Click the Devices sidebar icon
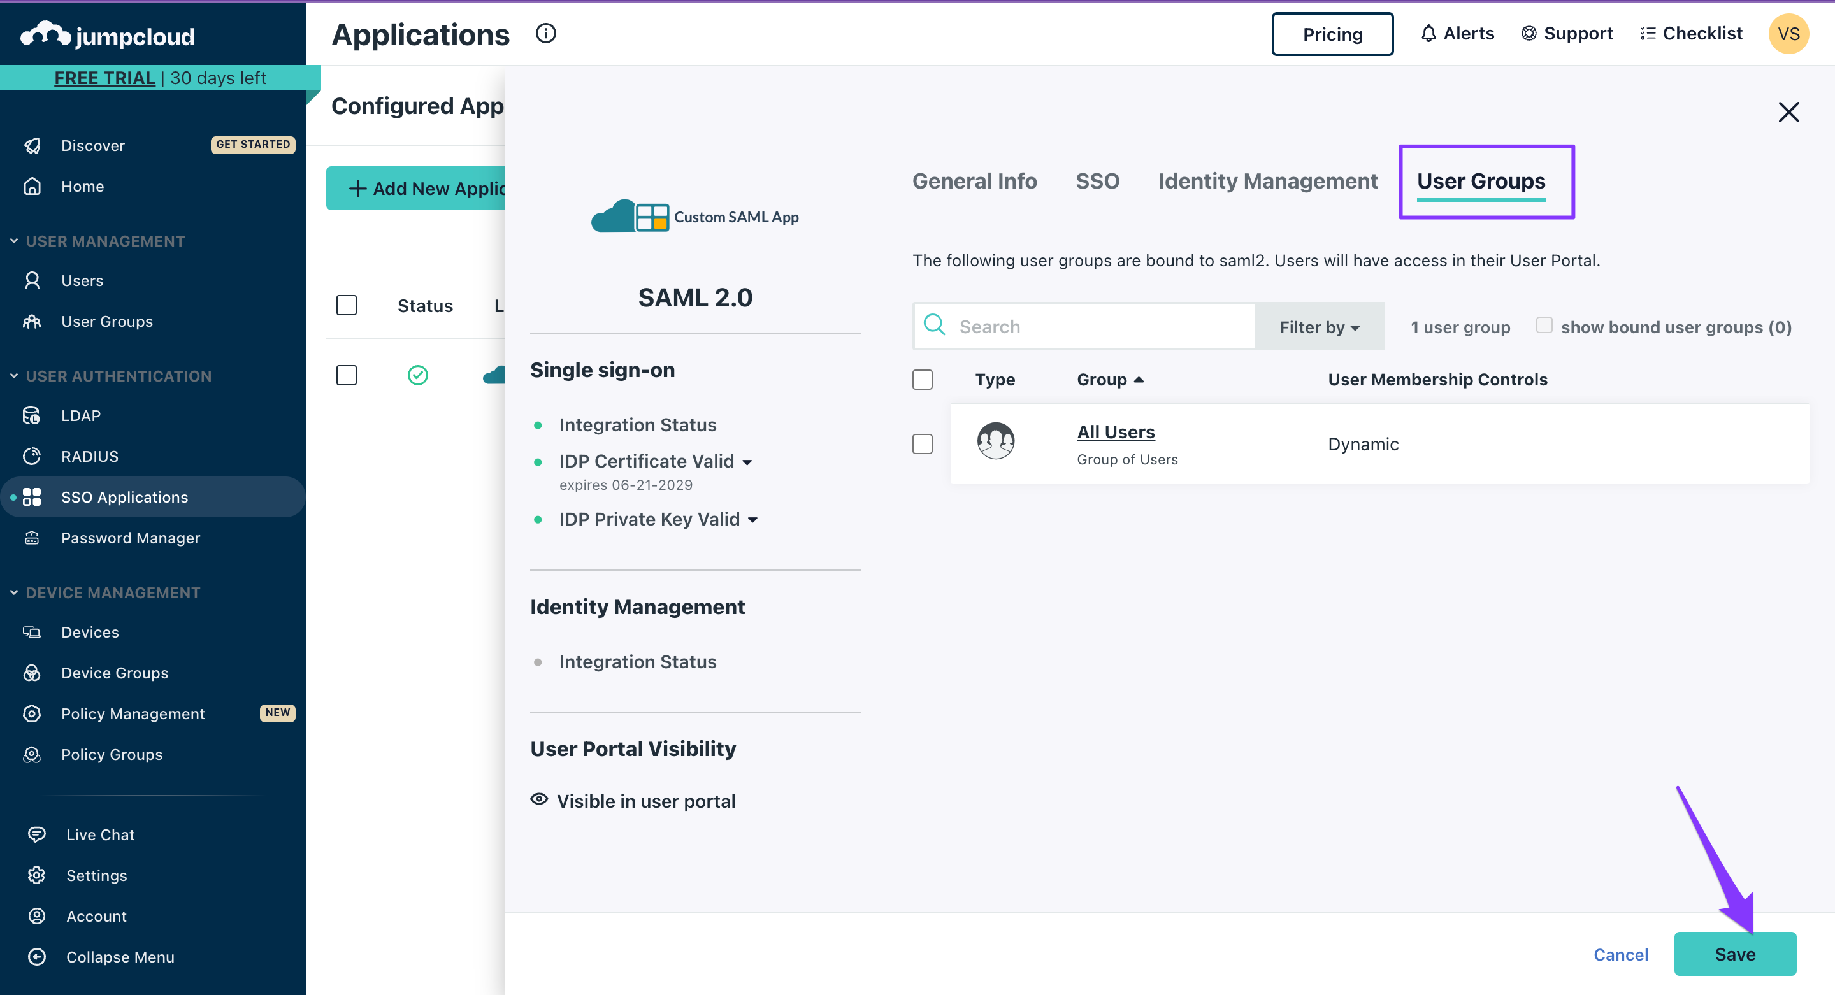This screenshot has height=995, width=1835. (32, 632)
